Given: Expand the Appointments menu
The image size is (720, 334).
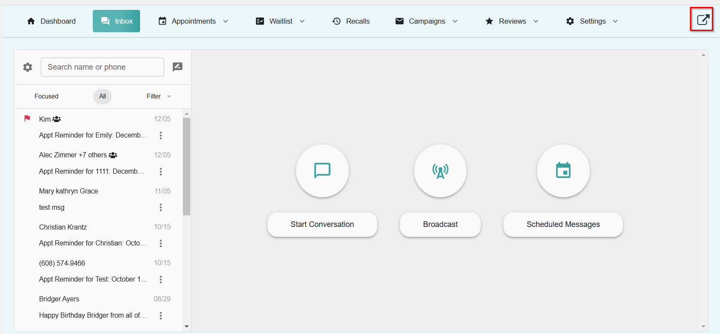Looking at the screenshot, I should click(x=193, y=21).
